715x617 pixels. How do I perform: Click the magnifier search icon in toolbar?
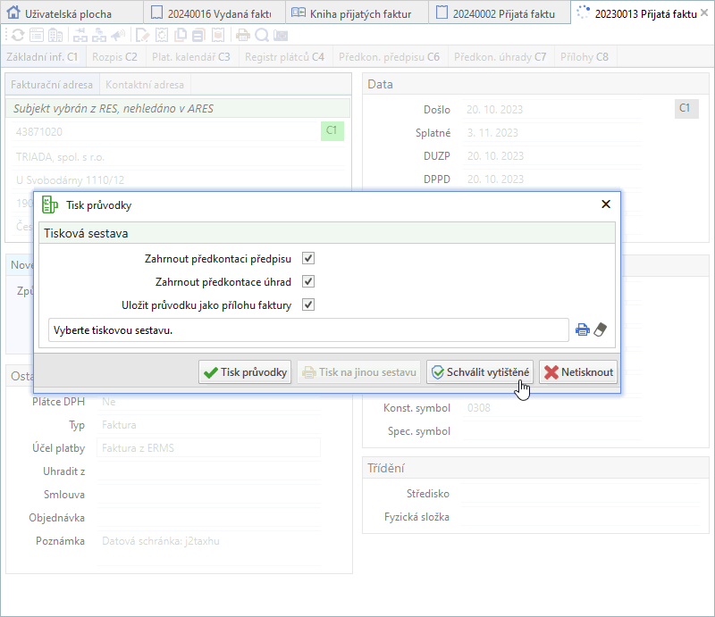261,35
